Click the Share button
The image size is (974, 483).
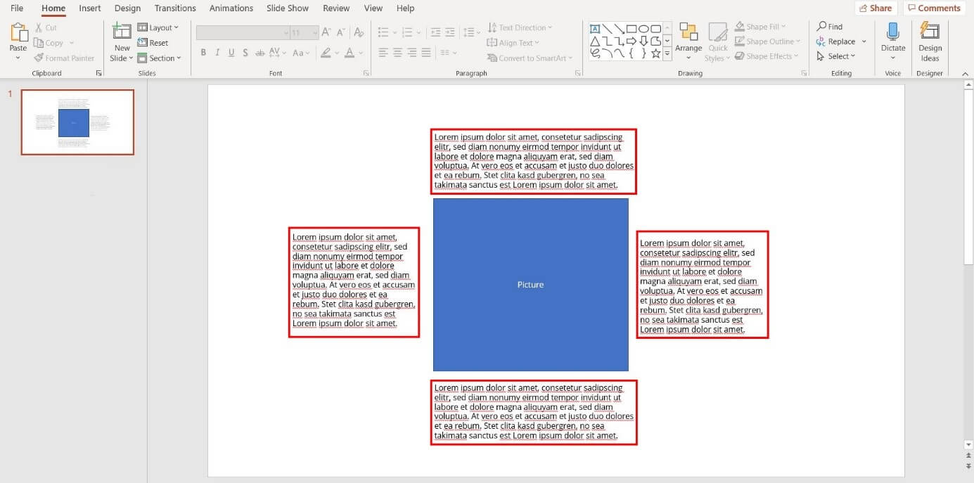(x=875, y=8)
